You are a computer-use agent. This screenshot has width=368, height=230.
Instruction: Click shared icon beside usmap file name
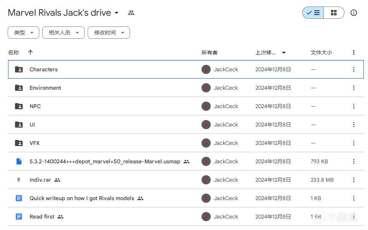[x=186, y=161]
